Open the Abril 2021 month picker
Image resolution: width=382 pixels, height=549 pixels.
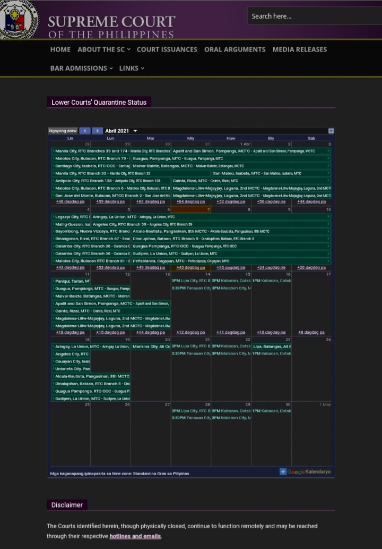(x=121, y=131)
